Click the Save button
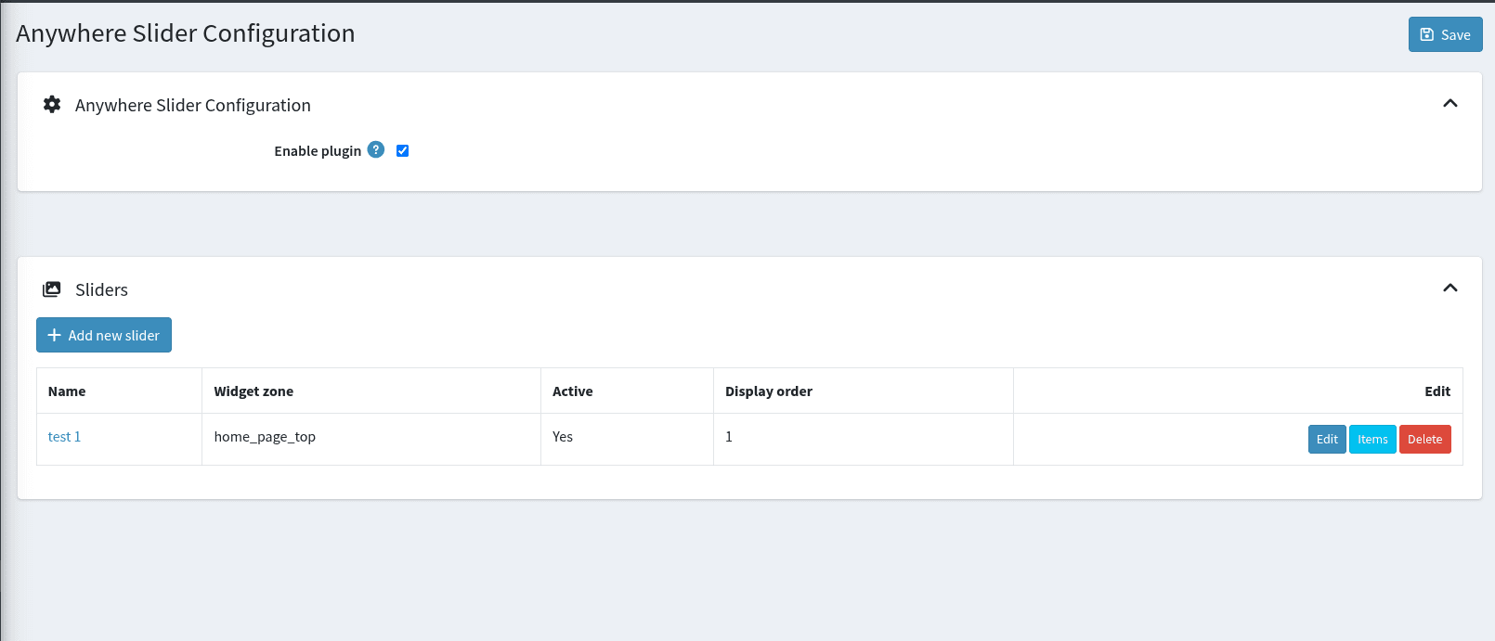The width and height of the screenshot is (1495, 641). pos(1445,34)
